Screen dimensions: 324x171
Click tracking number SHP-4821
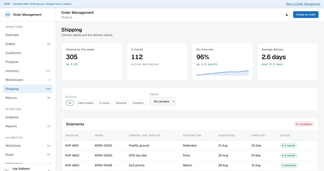click(x=72, y=146)
